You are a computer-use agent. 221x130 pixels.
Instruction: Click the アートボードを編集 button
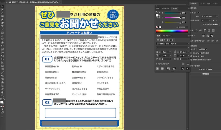[210, 25]
